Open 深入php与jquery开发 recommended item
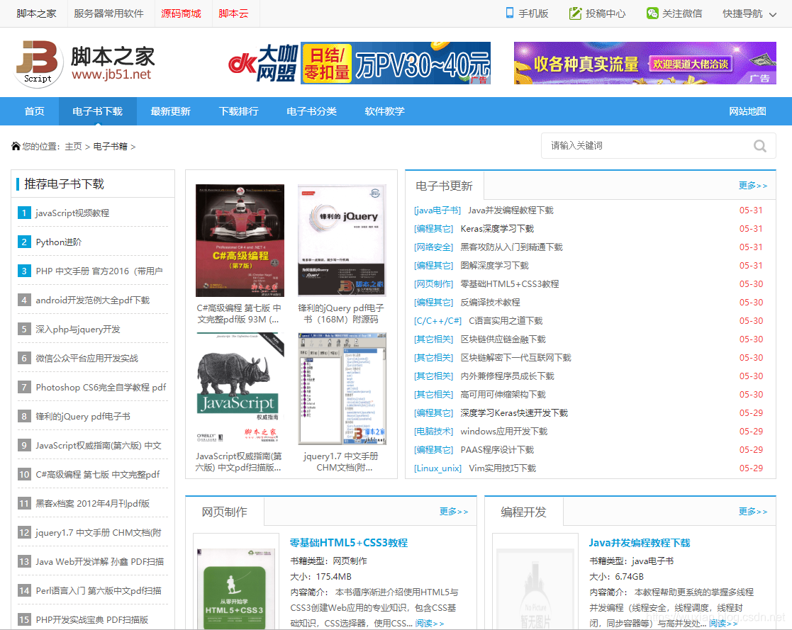Image resolution: width=792 pixels, height=630 pixels. point(78,329)
